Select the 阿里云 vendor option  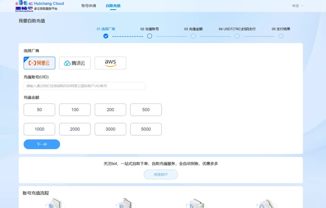(x=39, y=63)
